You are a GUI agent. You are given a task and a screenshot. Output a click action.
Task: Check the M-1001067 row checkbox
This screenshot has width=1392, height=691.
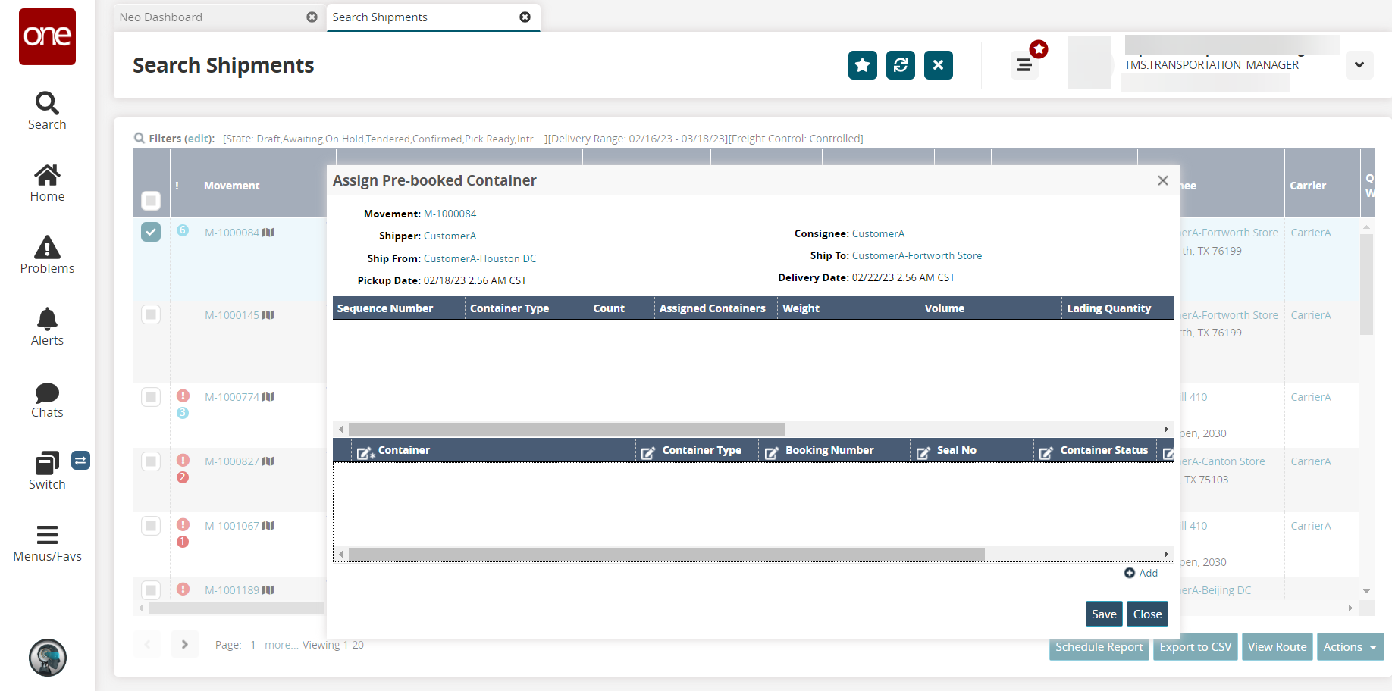click(x=151, y=526)
